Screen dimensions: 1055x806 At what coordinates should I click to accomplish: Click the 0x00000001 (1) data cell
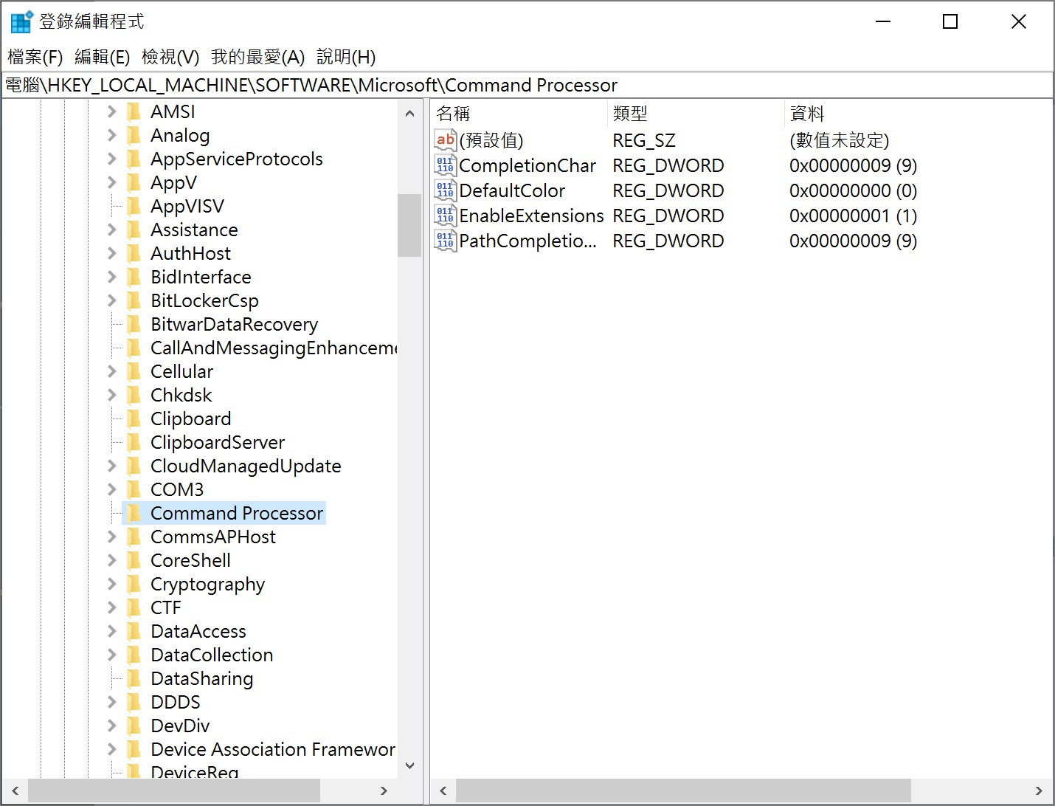[853, 216]
